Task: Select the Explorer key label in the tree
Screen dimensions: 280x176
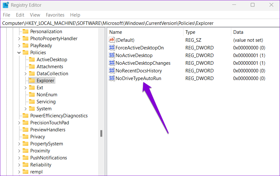Action: (45, 81)
